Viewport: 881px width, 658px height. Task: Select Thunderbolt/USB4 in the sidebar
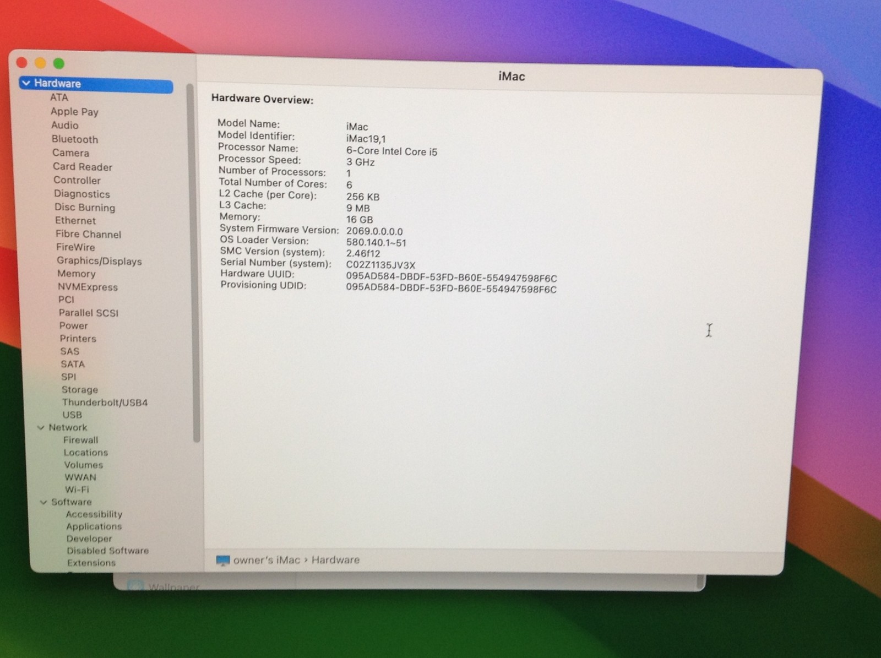[x=105, y=403]
